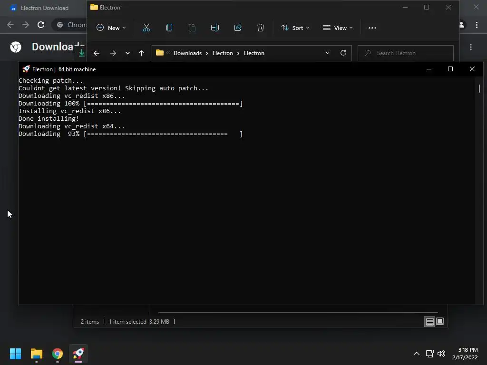Open the Windows Start menu
The width and height of the screenshot is (487, 365).
[15, 354]
